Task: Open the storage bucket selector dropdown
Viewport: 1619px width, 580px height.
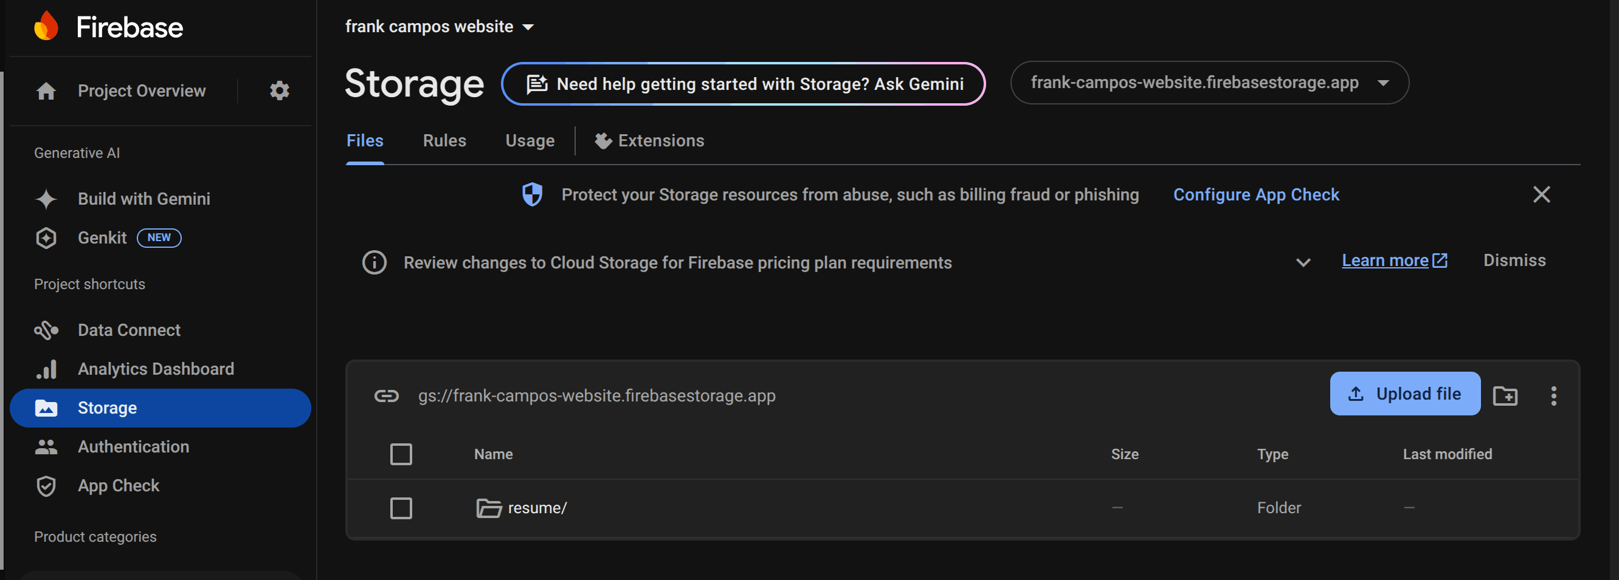Action: 1209,83
